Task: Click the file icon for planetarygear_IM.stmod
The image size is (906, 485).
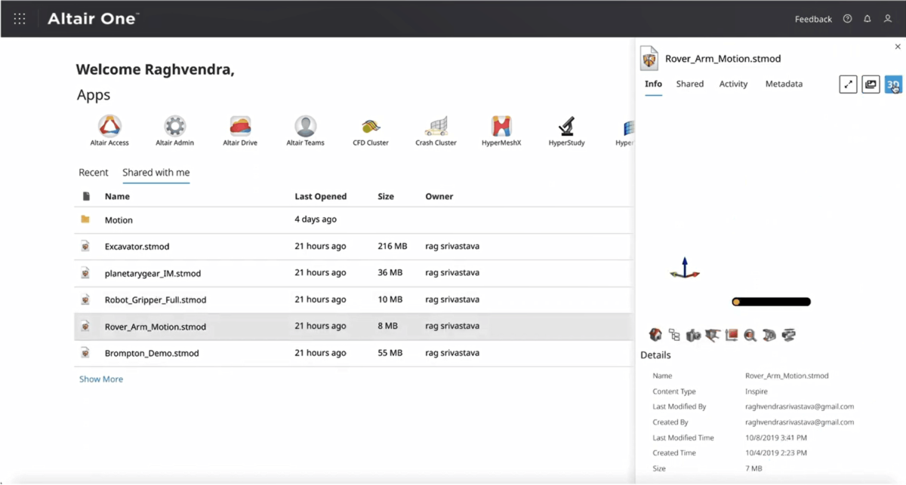Action: coord(85,272)
